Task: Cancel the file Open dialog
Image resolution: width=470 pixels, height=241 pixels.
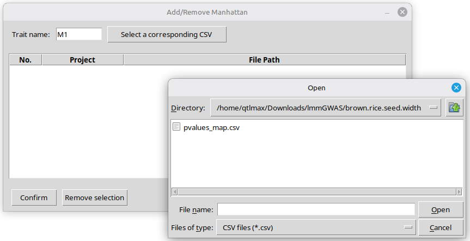Action: [x=441, y=227]
